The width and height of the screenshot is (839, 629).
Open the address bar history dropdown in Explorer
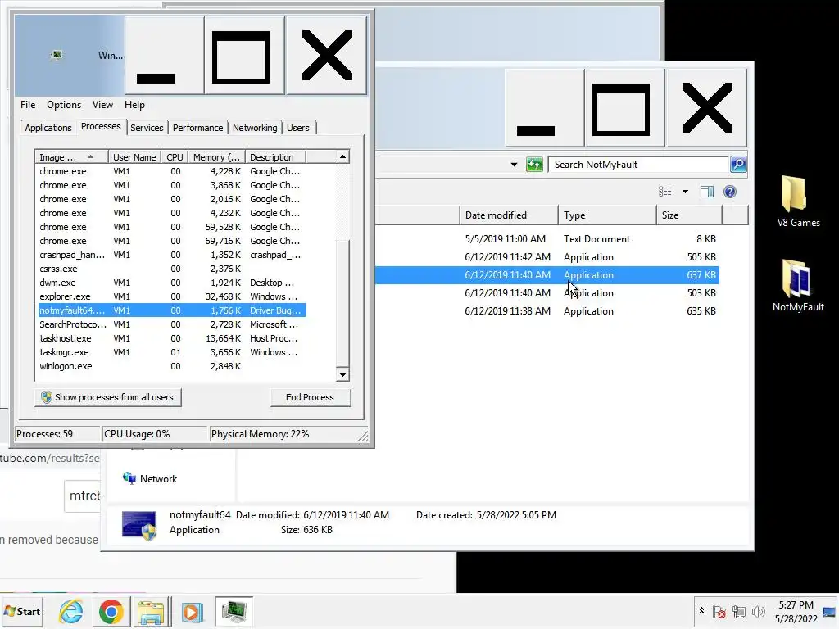(x=514, y=164)
